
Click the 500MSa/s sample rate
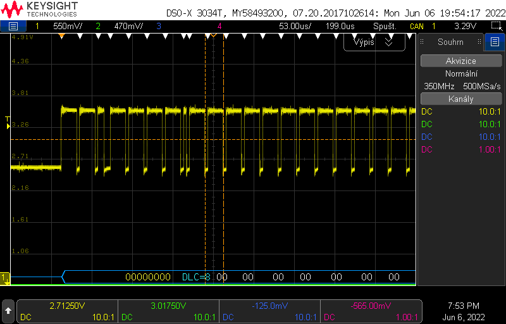click(x=482, y=86)
